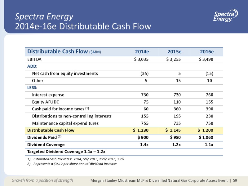Click the 2016e column header
The height and width of the screenshot is (186, 248).
207,52
